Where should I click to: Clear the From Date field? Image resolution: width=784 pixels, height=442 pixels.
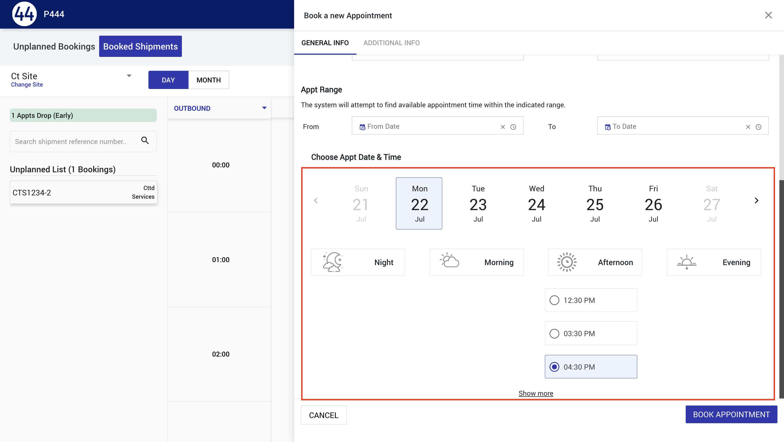(x=503, y=127)
